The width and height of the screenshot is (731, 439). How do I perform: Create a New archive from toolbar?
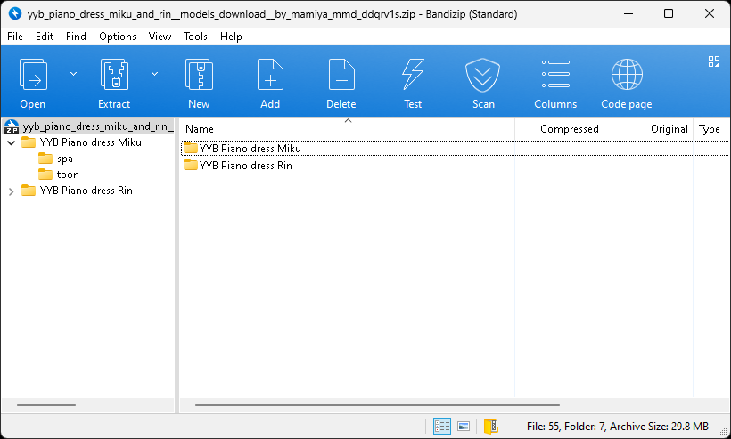point(199,75)
